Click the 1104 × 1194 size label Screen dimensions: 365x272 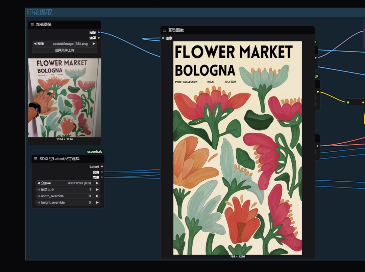pos(65,139)
